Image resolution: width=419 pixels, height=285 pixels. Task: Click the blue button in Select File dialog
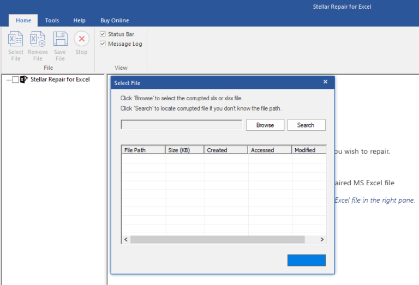click(306, 260)
